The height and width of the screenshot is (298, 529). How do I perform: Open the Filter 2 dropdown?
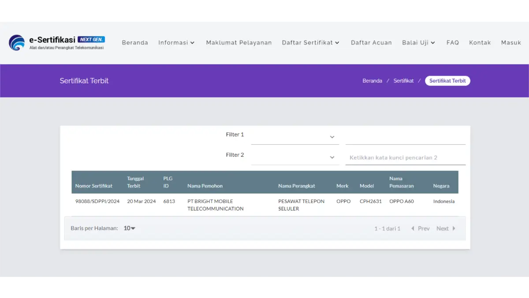(295, 158)
